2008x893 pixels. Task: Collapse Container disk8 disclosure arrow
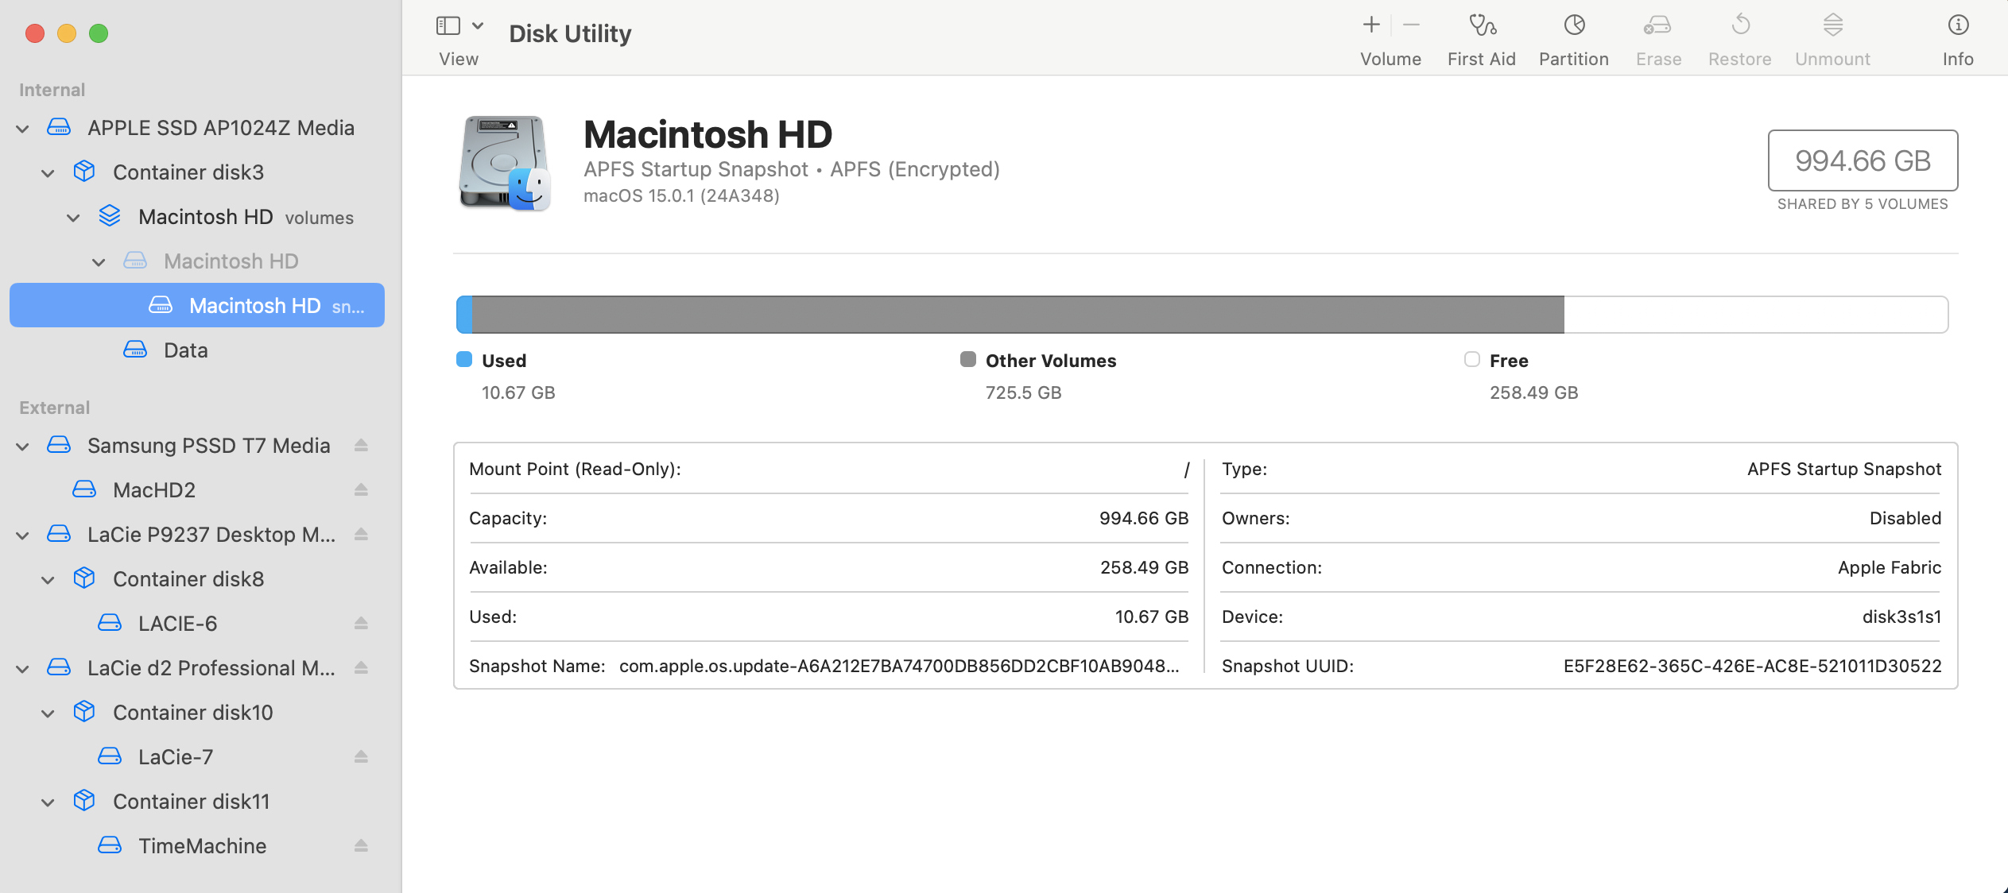[x=48, y=579]
